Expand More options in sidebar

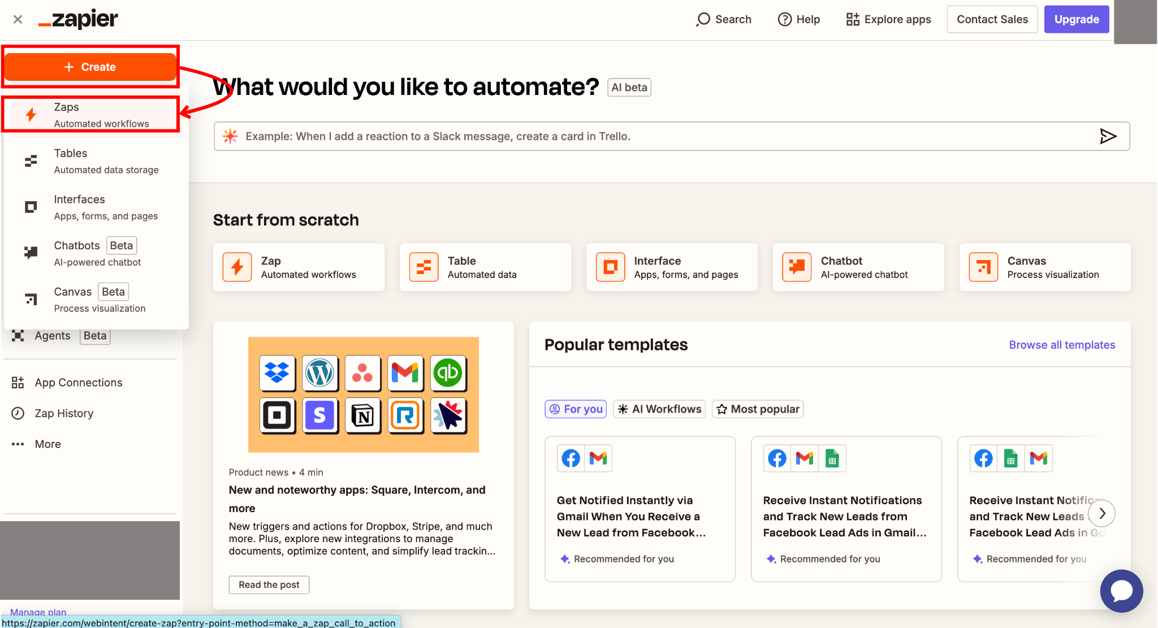click(36, 444)
